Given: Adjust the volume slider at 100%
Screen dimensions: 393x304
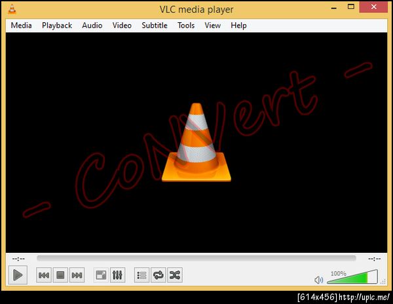Looking at the screenshot, I should point(352,277).
